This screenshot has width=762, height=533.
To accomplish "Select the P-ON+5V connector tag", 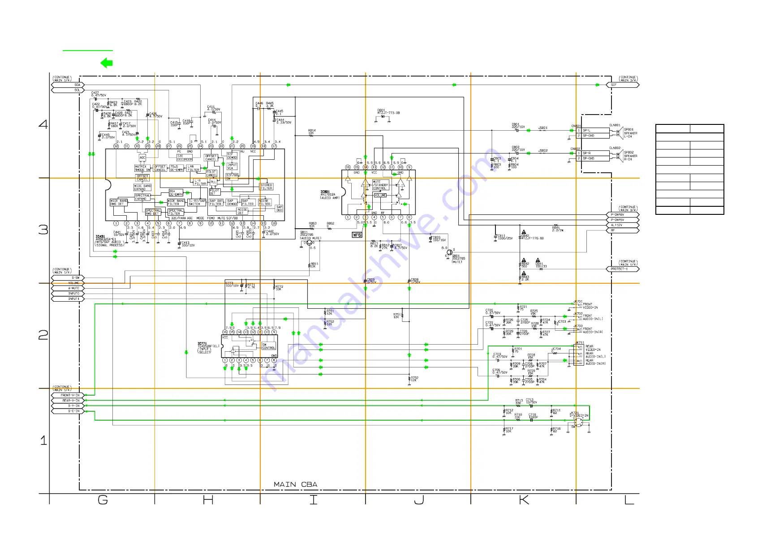I will 623,220.
